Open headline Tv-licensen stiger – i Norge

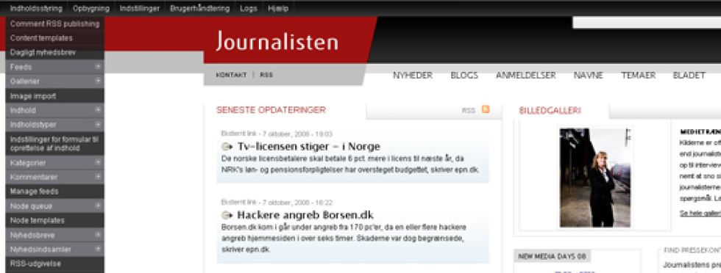[308, 147]
